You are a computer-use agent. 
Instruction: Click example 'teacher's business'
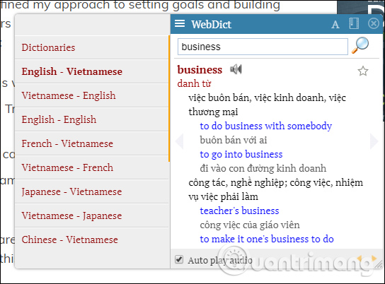coord(239,211)
